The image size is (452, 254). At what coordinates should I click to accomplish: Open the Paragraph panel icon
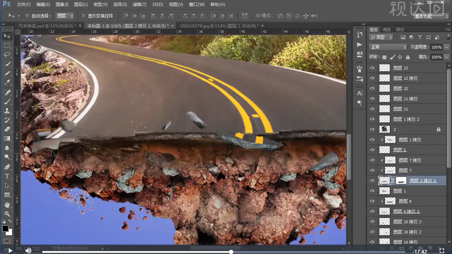click(360, 103)
